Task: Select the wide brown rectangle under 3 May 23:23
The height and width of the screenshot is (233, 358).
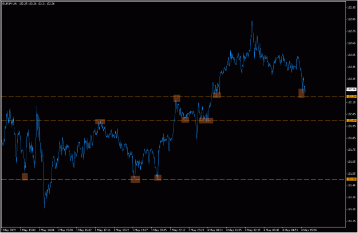Action: click(206, 120)
